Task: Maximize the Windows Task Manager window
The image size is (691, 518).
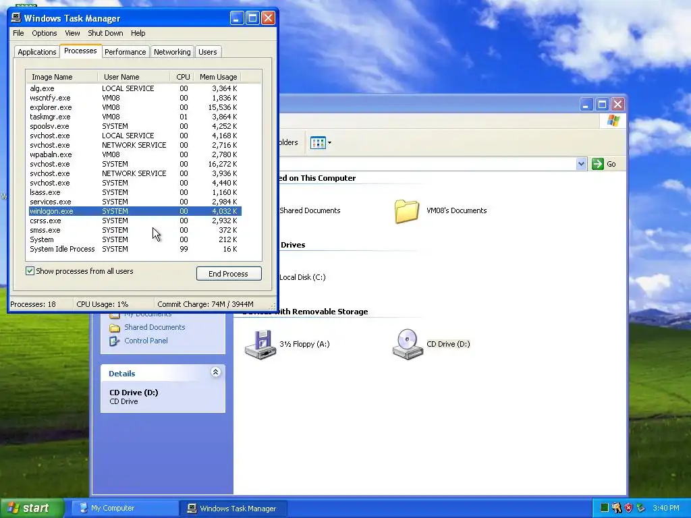Action: click(252, 18)
